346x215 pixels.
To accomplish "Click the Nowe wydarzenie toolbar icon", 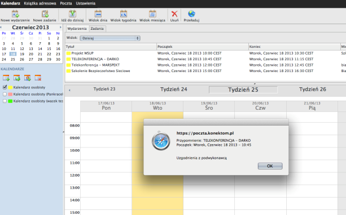I will click(x=15, y=14).
